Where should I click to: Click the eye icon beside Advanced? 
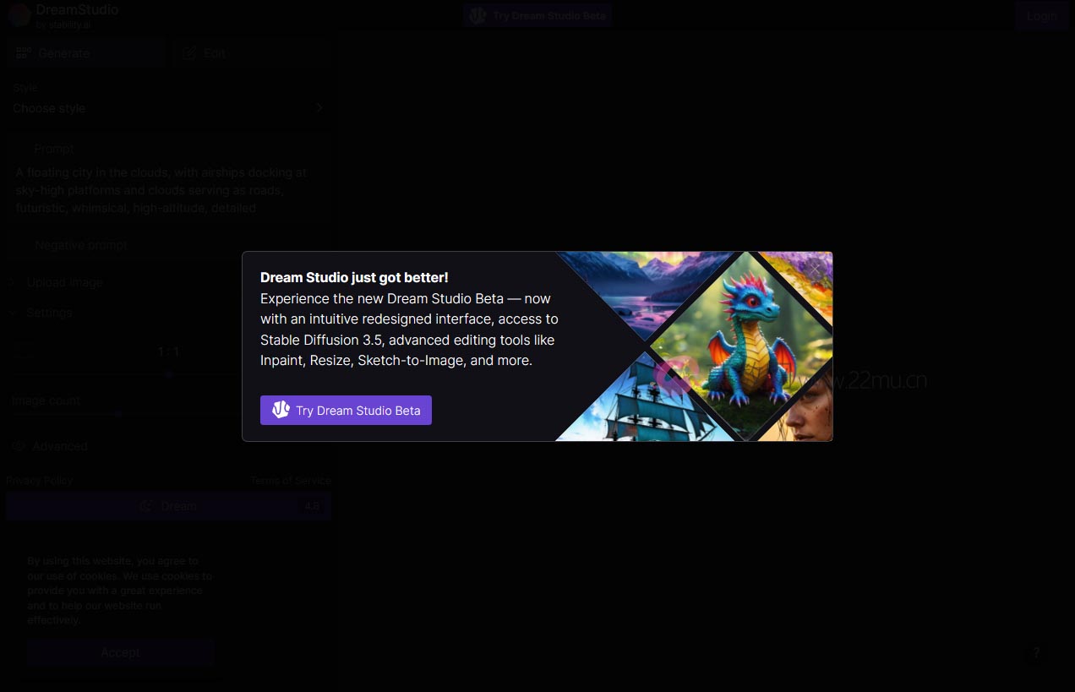coord(19,446)
